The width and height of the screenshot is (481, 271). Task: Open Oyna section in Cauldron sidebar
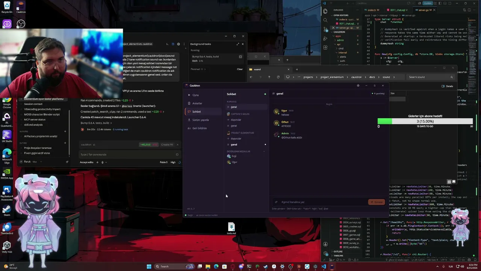pos(203,95)
